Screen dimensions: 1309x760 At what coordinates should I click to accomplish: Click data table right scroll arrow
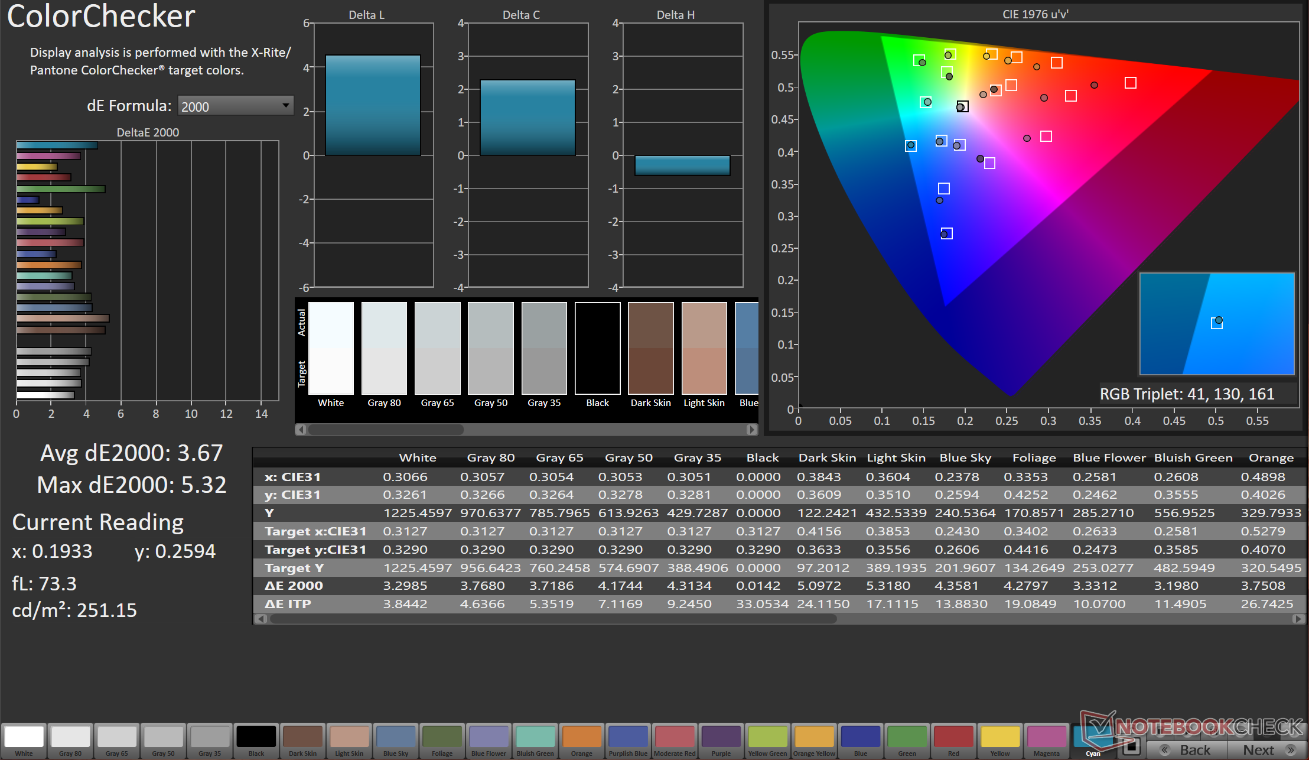pyautogui.click(x=1298, y=619)
